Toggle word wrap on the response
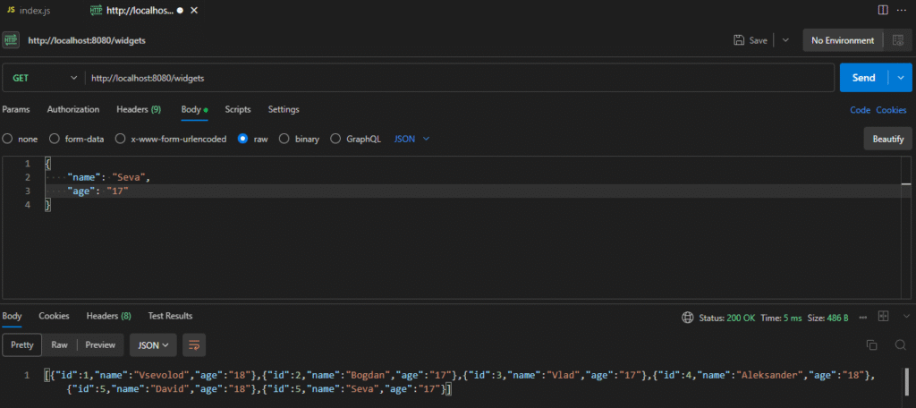The height and width of the screenshot is (408, 916). tap(195, 344)
